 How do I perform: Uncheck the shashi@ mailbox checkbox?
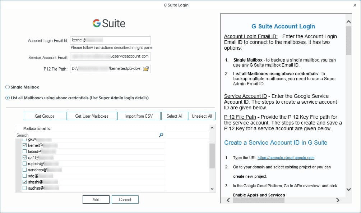(x=25, y=182)
